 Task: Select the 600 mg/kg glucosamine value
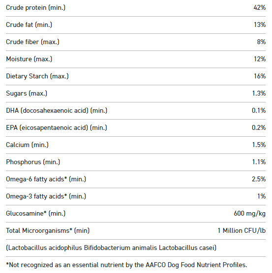250,214
